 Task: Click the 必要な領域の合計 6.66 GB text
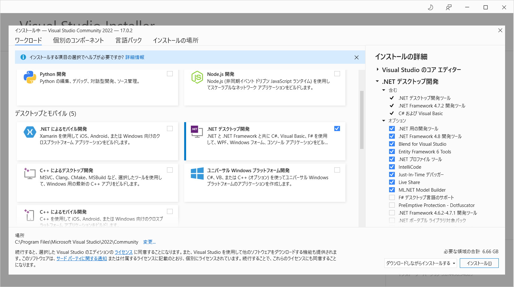pos(471,252)
